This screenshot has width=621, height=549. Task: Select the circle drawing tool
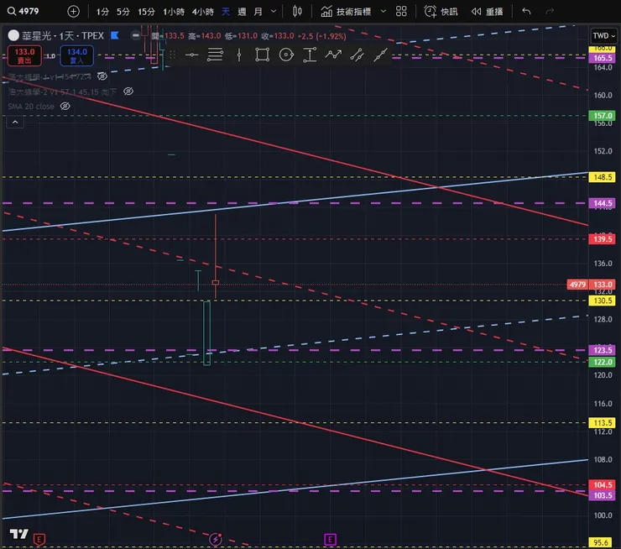[x=286, y=55]
